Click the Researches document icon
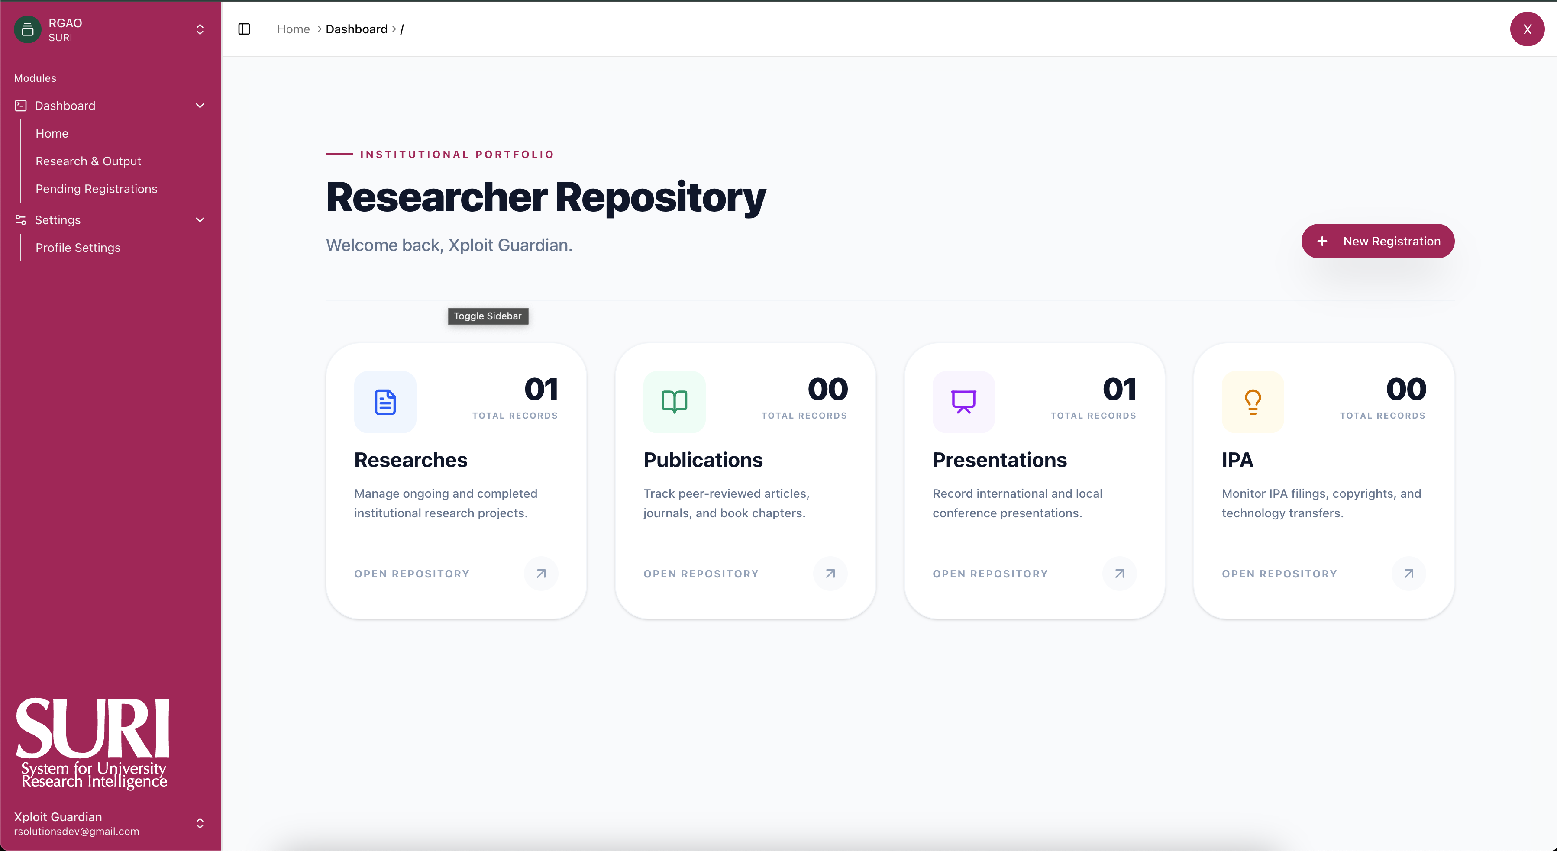This screenshot has width=1557, height=851. [x=385, y=402]
